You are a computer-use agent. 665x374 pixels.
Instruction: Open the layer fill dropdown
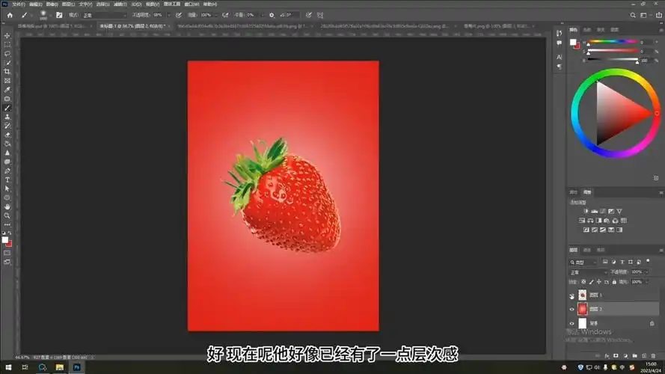click(646, 281)
